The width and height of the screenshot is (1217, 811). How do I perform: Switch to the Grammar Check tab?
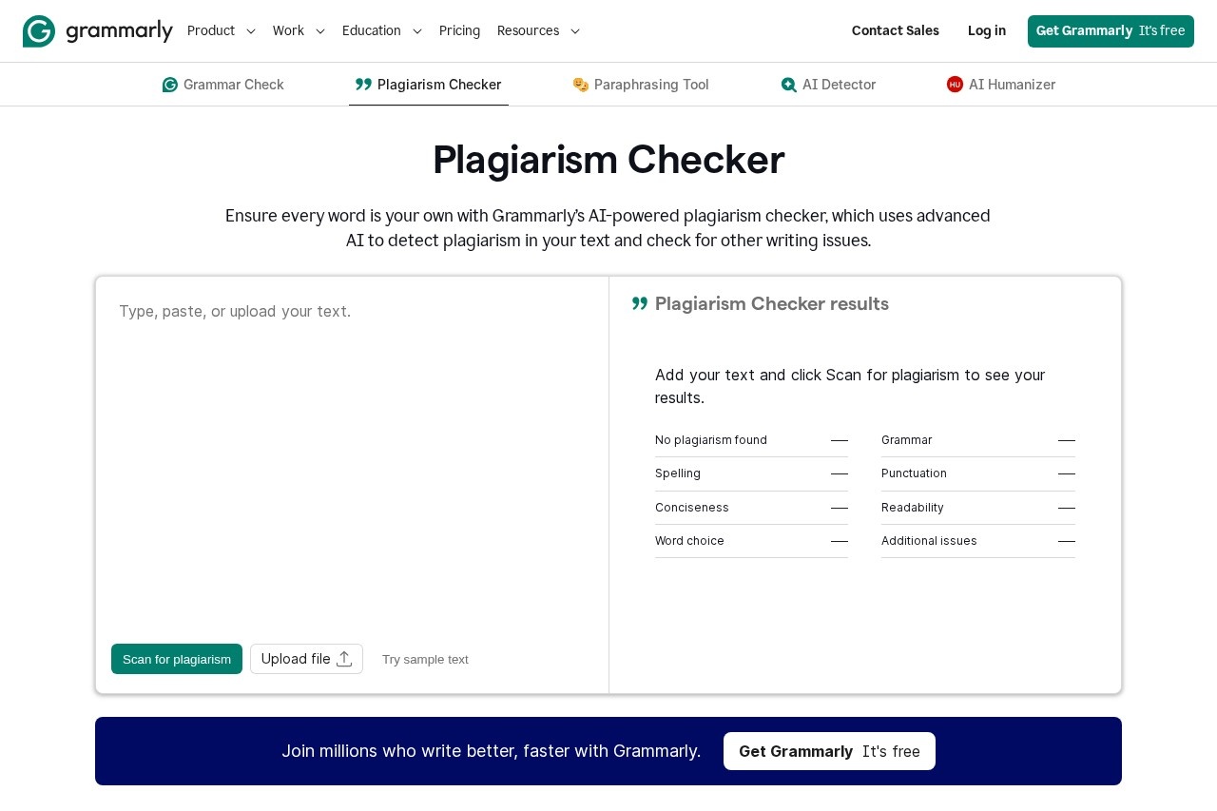click(x=233, y=85)
